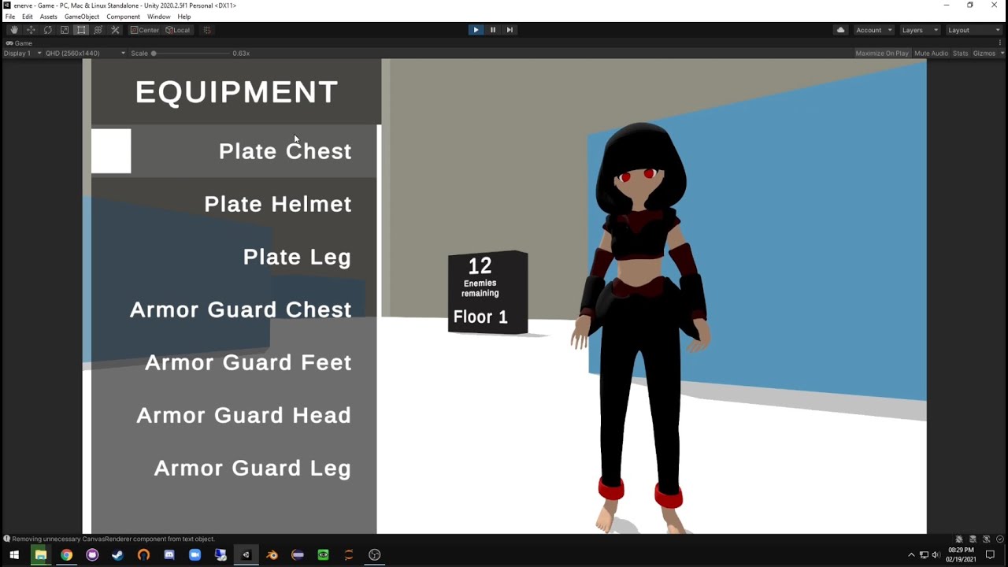Viewport: 1008px width, 567px height.
Task: Select the Transform tool
Action: point(98,30)
